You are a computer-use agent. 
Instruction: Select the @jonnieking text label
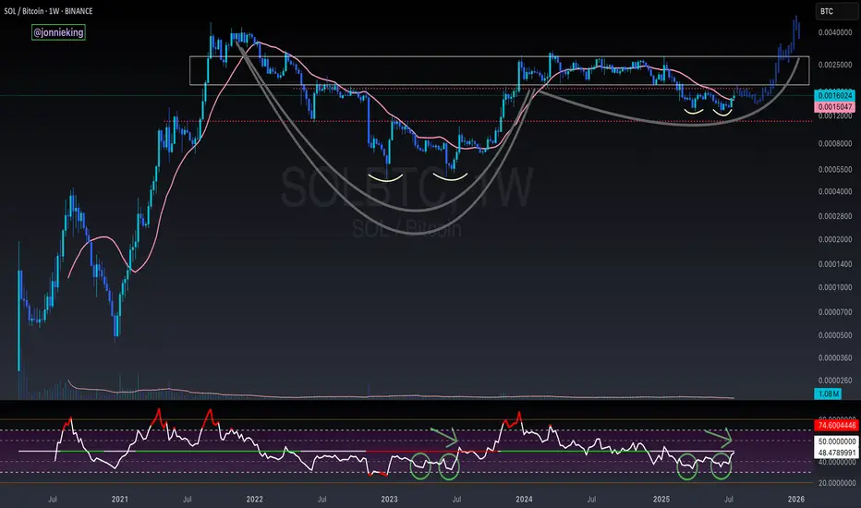(58, 32)
